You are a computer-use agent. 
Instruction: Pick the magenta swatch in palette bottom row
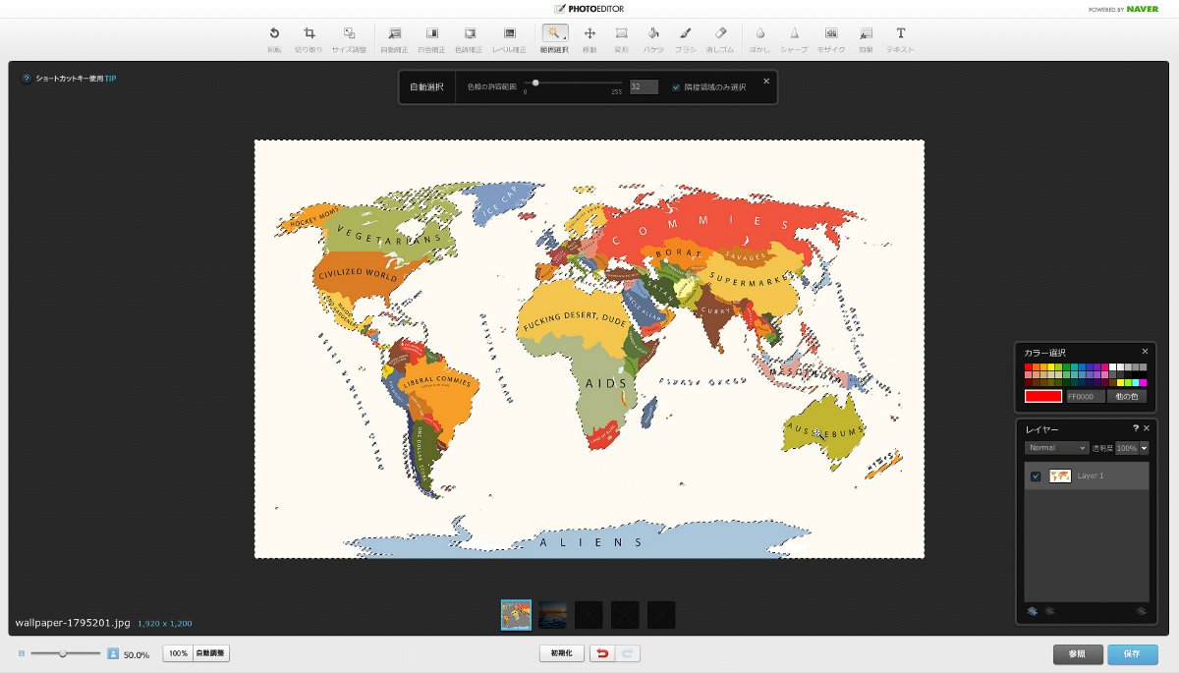[1143, 382]
